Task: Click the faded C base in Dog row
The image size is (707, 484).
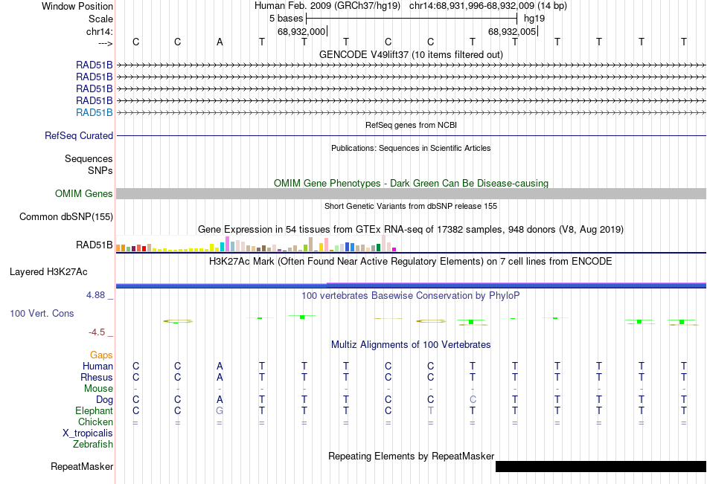Action: [x=473, y=399]
